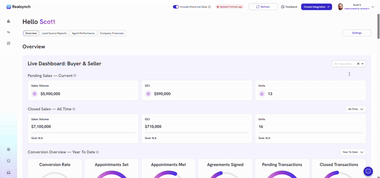
Task: Open the Settings button
Action: [x=357, y=33]
